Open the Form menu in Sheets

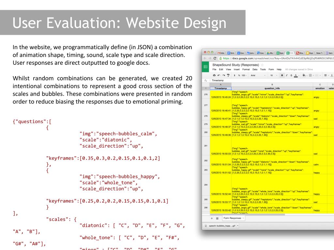[271, 70]
